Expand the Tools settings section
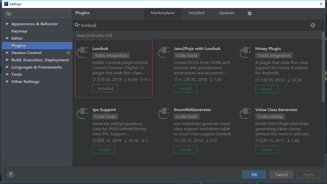This screenshot has width=327, height=184. (x=7, y=74)
